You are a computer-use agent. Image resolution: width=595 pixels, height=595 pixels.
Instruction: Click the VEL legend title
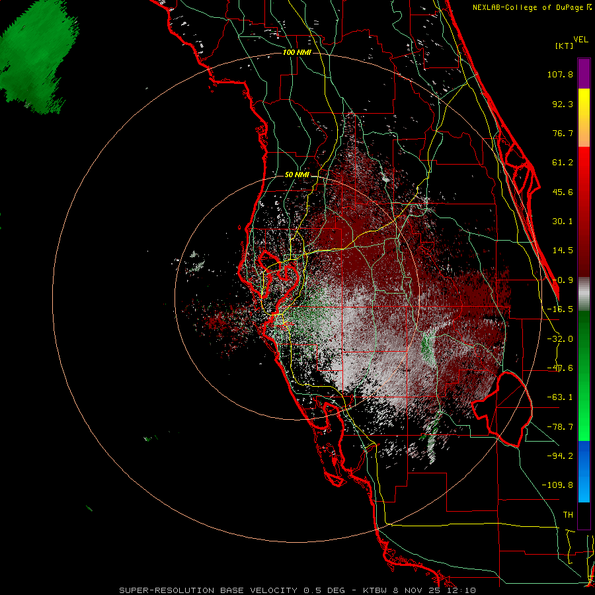coord(581,40)
